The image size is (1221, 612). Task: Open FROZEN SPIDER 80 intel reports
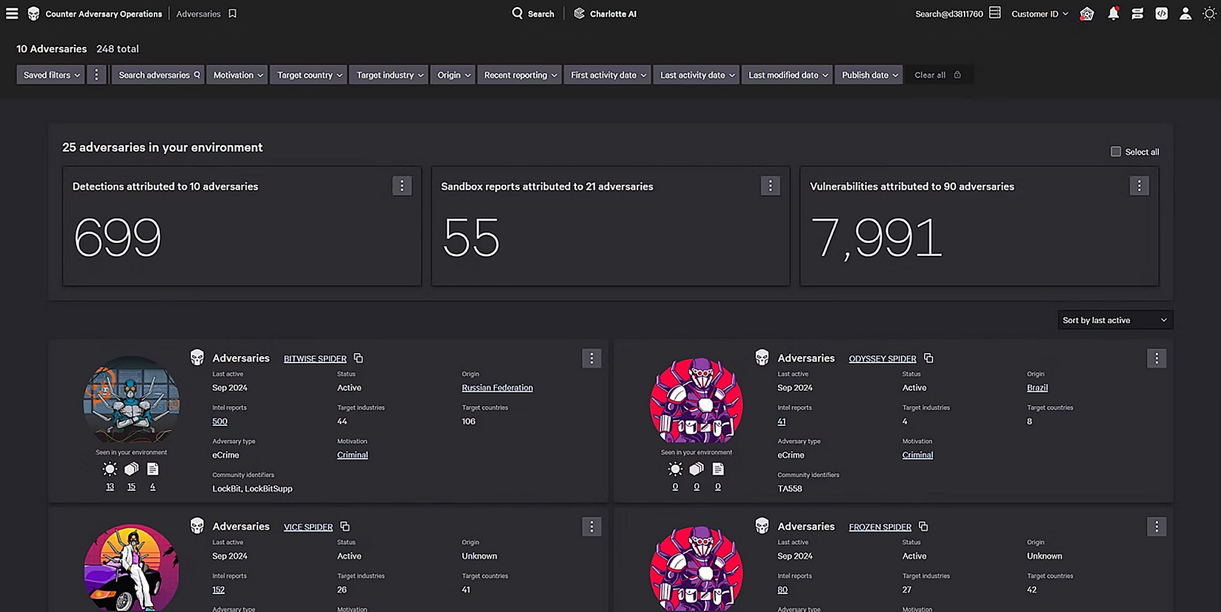tap(783, 589)
